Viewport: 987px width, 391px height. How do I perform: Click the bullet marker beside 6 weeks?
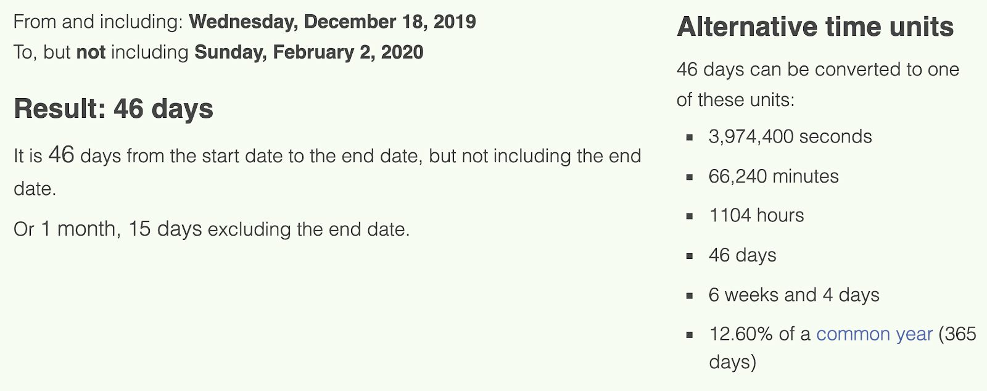(x=690, y=296)
